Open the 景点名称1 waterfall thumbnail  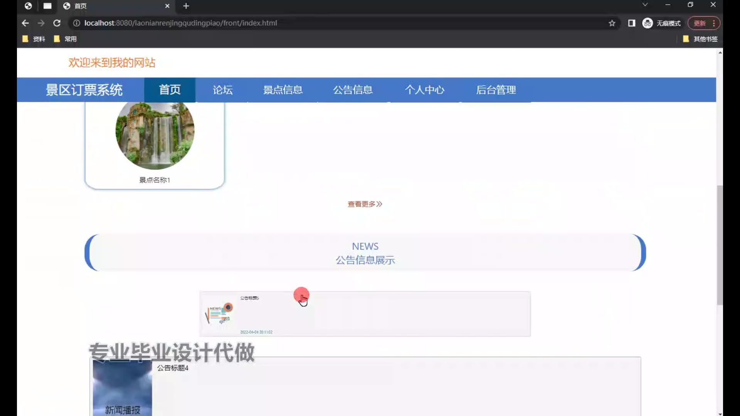(x=155, y=133)
